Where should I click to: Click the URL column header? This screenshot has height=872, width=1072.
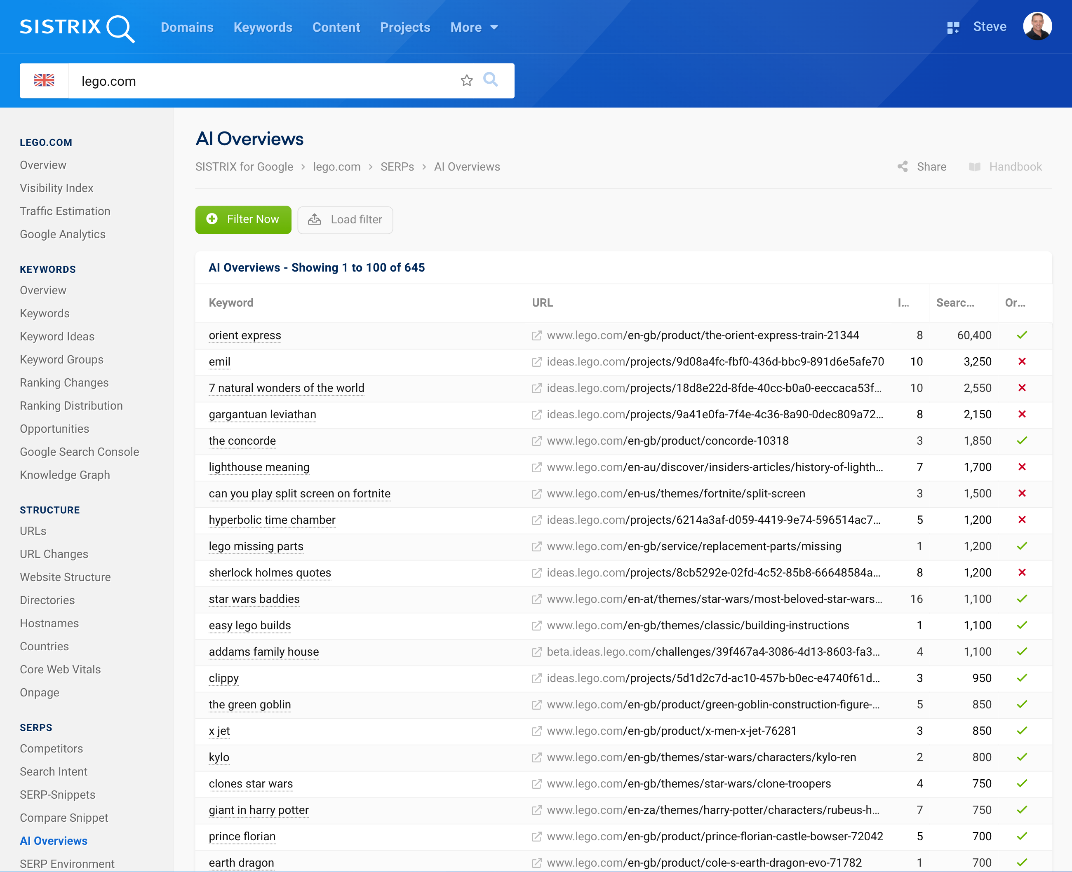[x=542, y=303]
